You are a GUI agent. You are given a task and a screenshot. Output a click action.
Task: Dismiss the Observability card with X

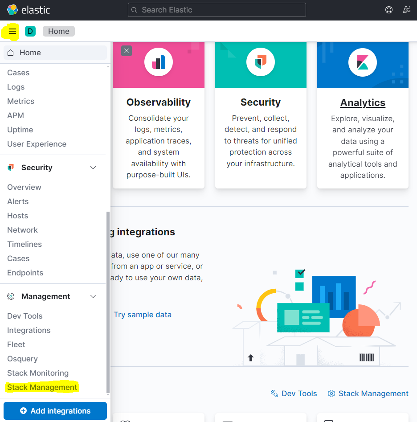click(x=127, y=51)
